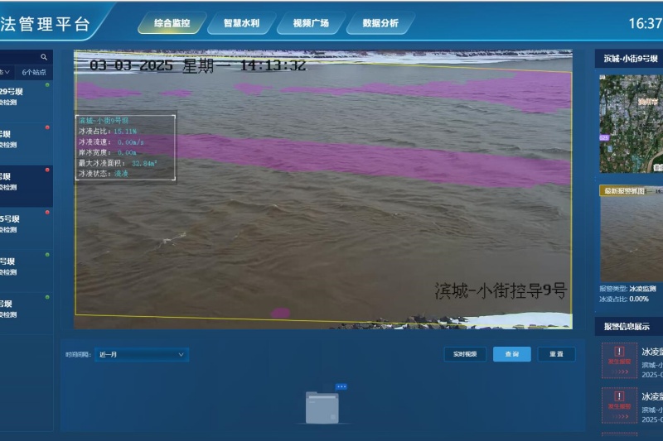Open the 时间间隔 近一月 dropdown

[x=142, y=355]
